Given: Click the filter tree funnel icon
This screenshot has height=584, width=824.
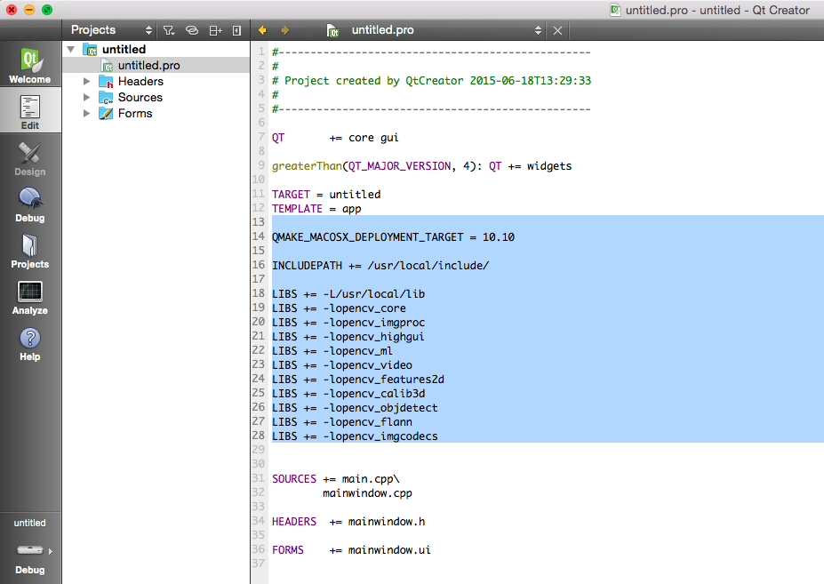Looking at the screenshot, I should point(169,30).
